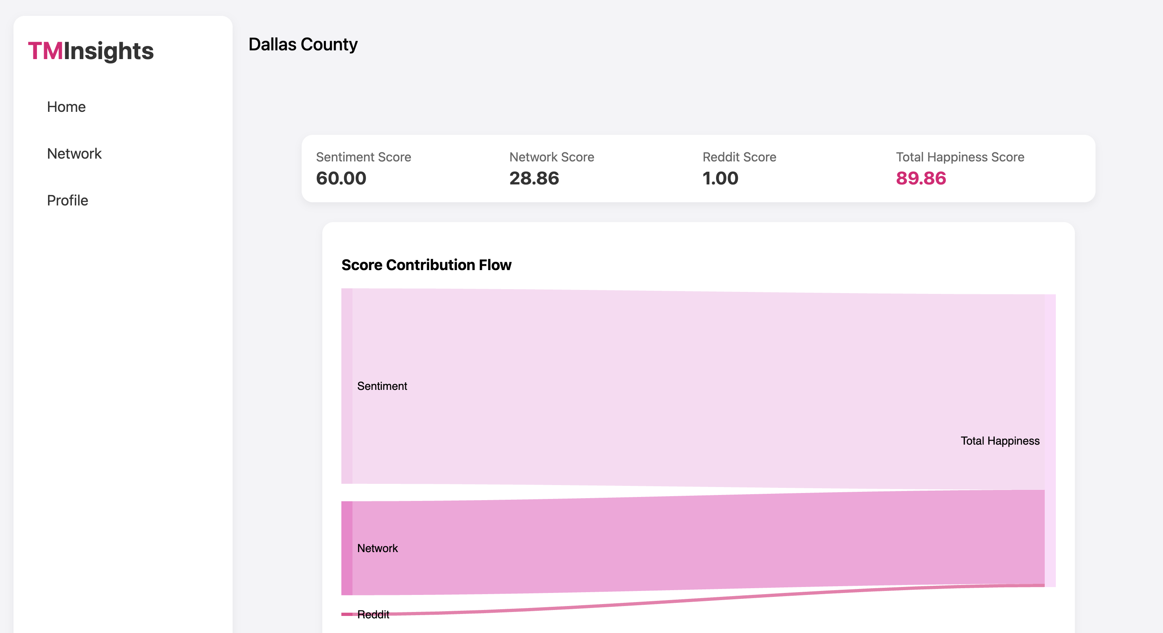Click the Network Score label
The width and height of the screenshot is (1163, 633).
(x=552, y=157)
